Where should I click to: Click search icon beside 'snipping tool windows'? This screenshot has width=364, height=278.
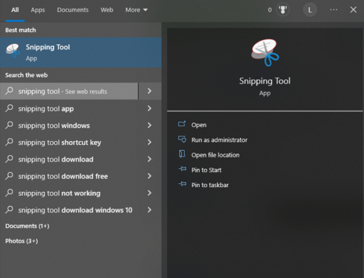click(9, 125)
